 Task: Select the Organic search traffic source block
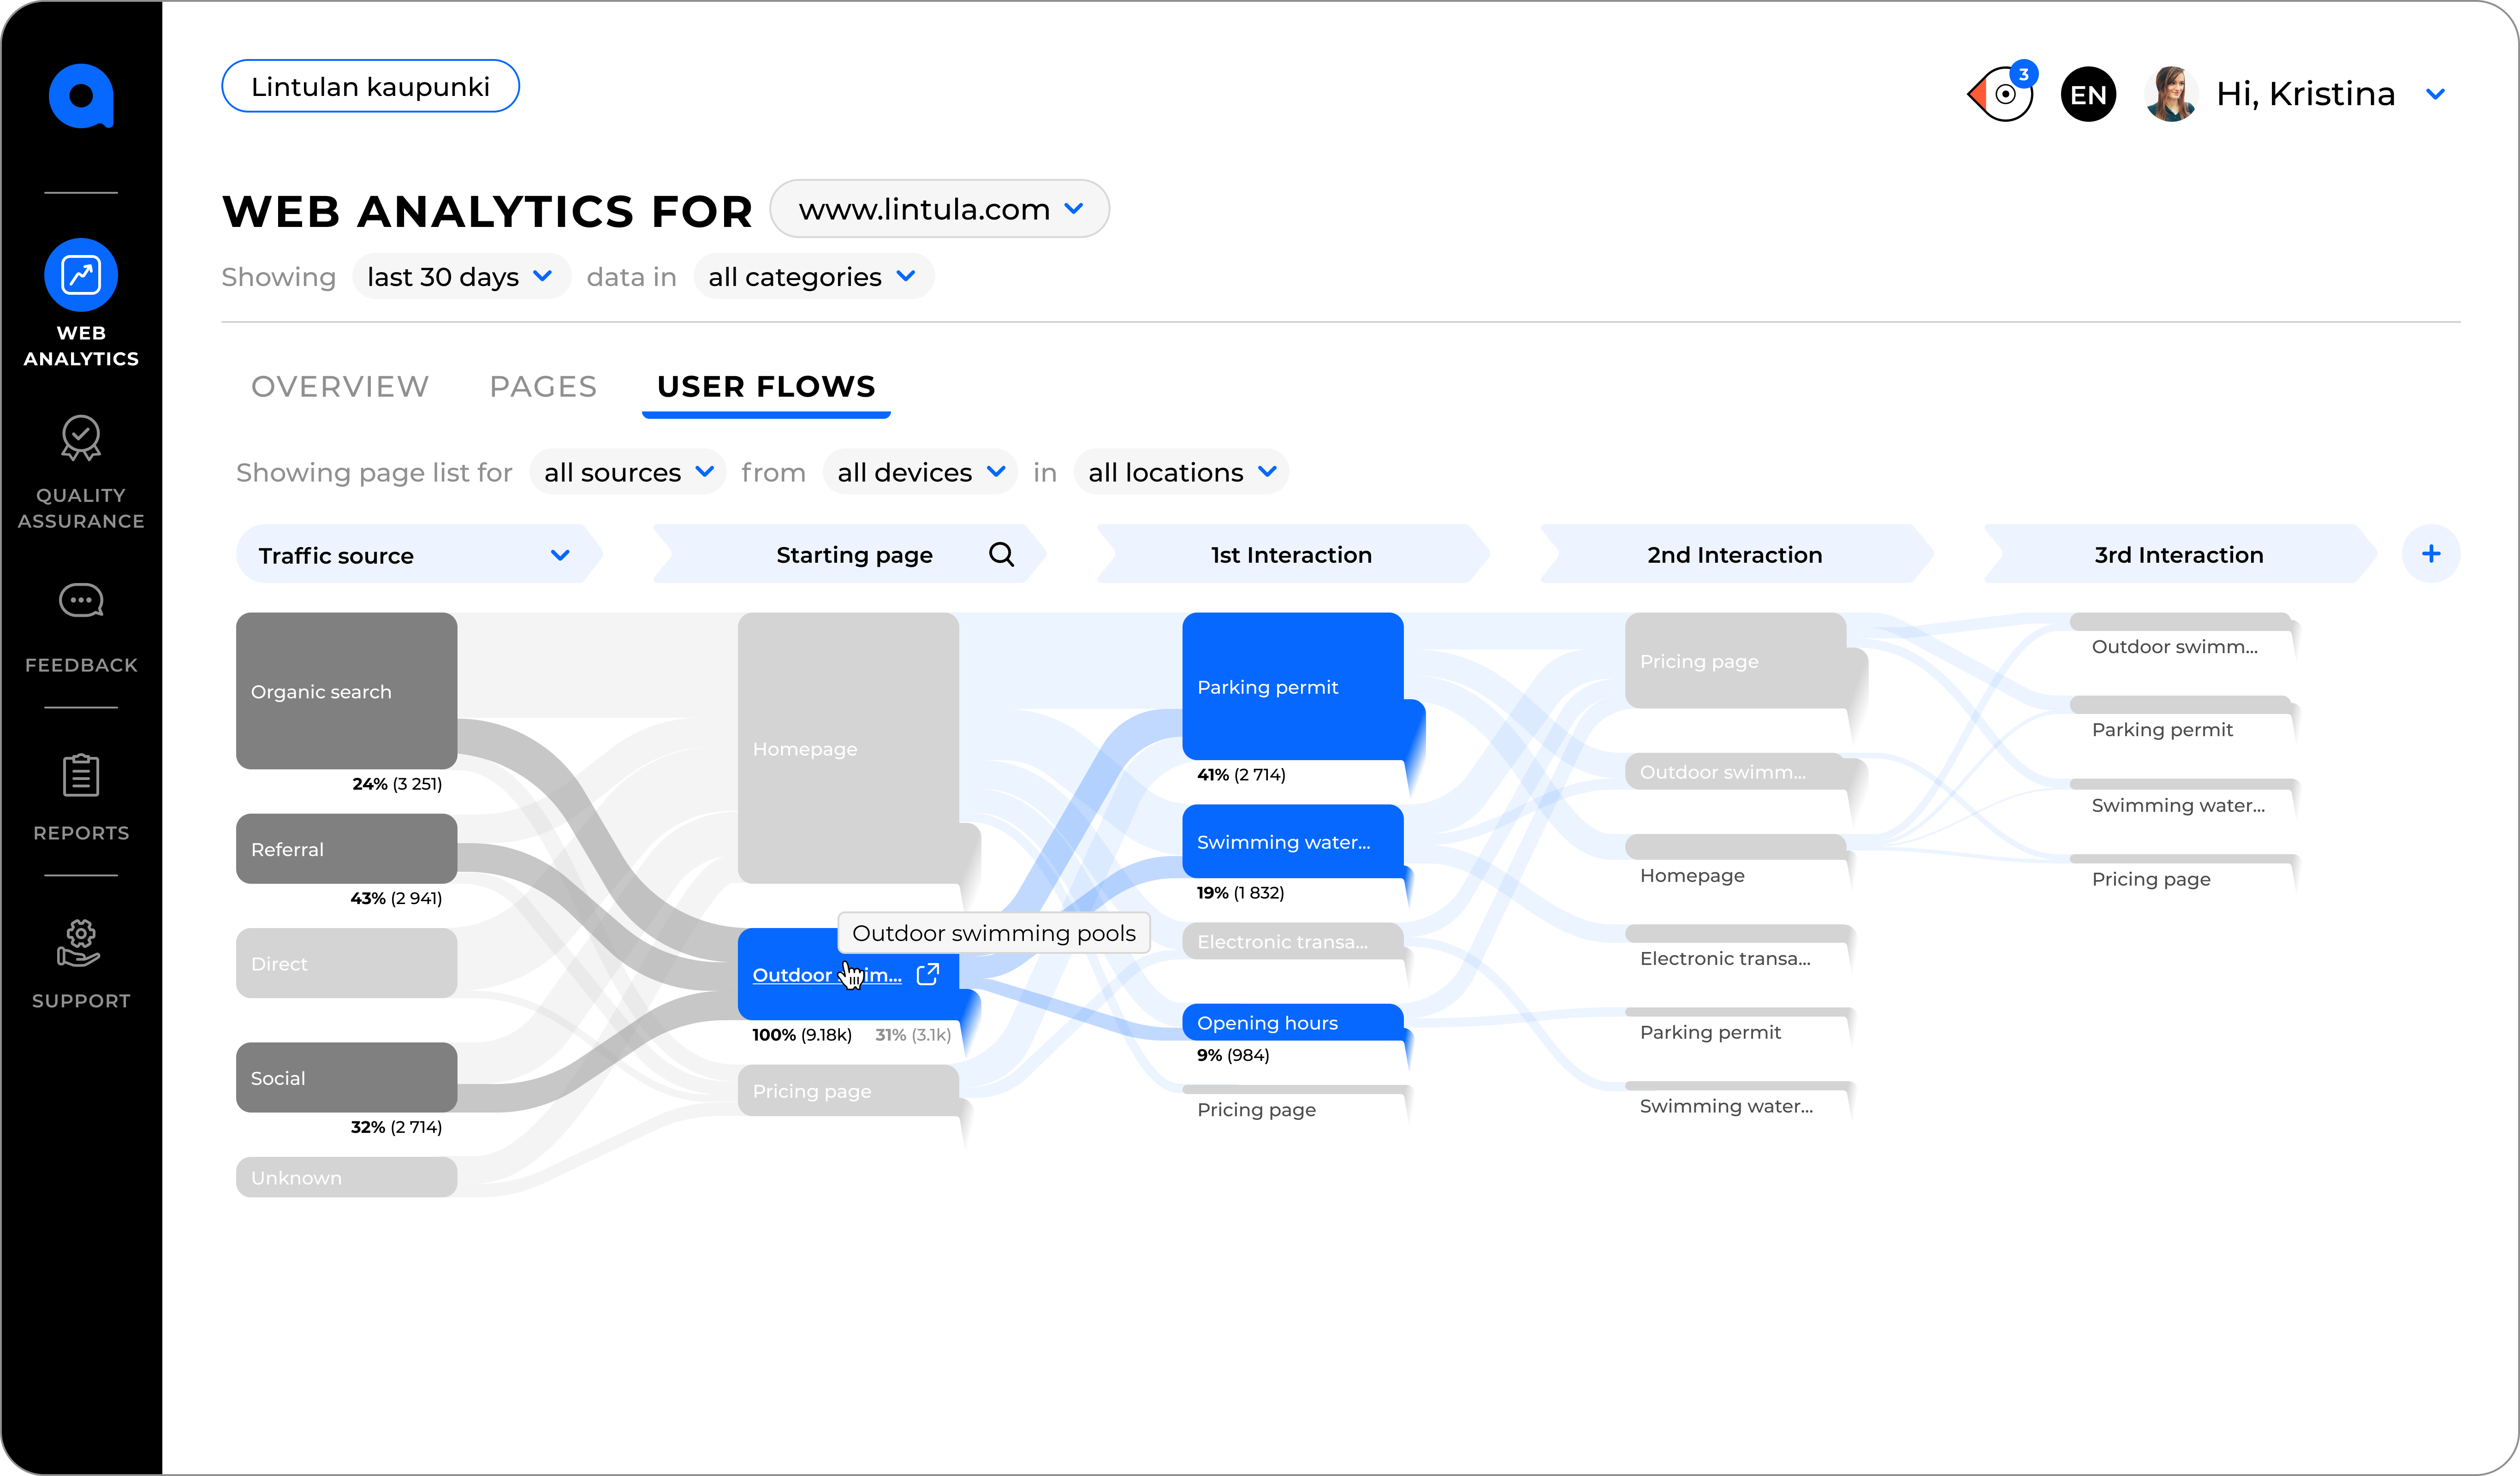pos(346,691)
